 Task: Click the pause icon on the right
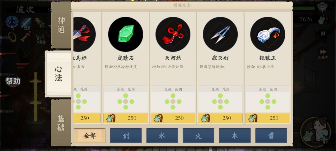click(323, 33)
